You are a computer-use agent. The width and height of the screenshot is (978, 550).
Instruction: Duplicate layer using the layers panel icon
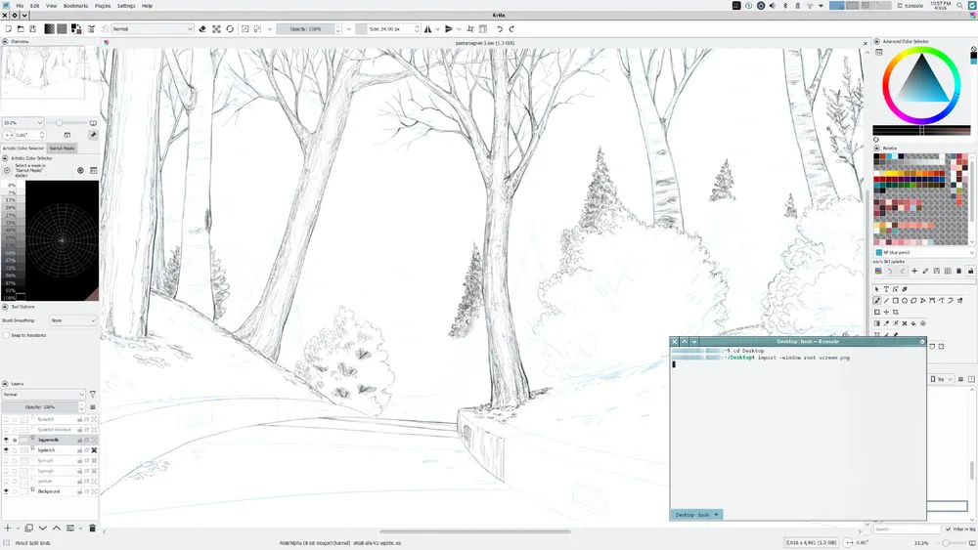click(x=28, y=529)
